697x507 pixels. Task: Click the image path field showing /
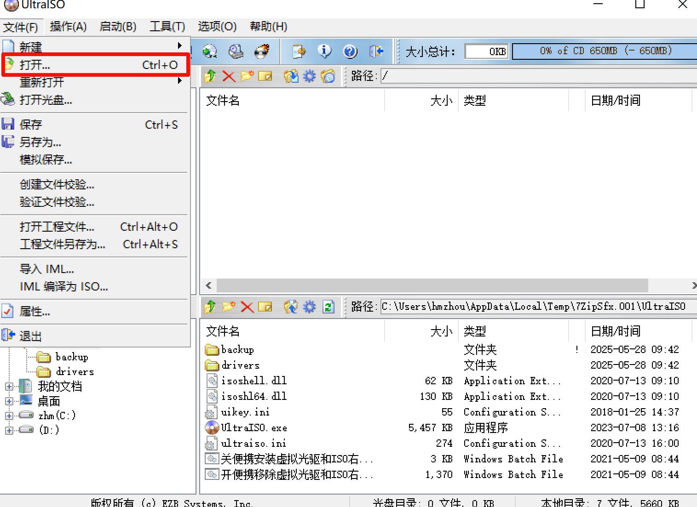pyautogui.click(x=538, y=76)
